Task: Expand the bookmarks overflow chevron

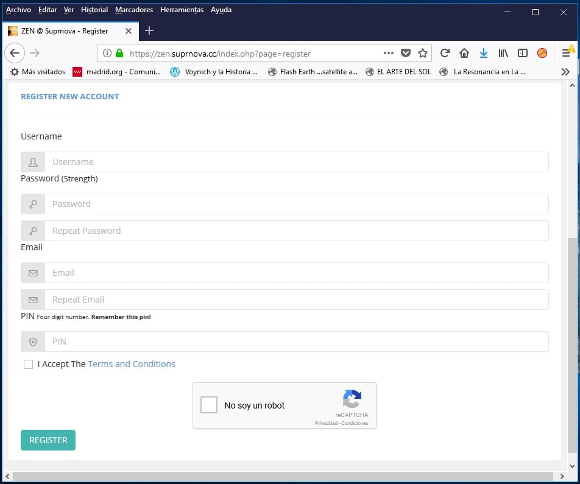Action: tap(565, 71)
